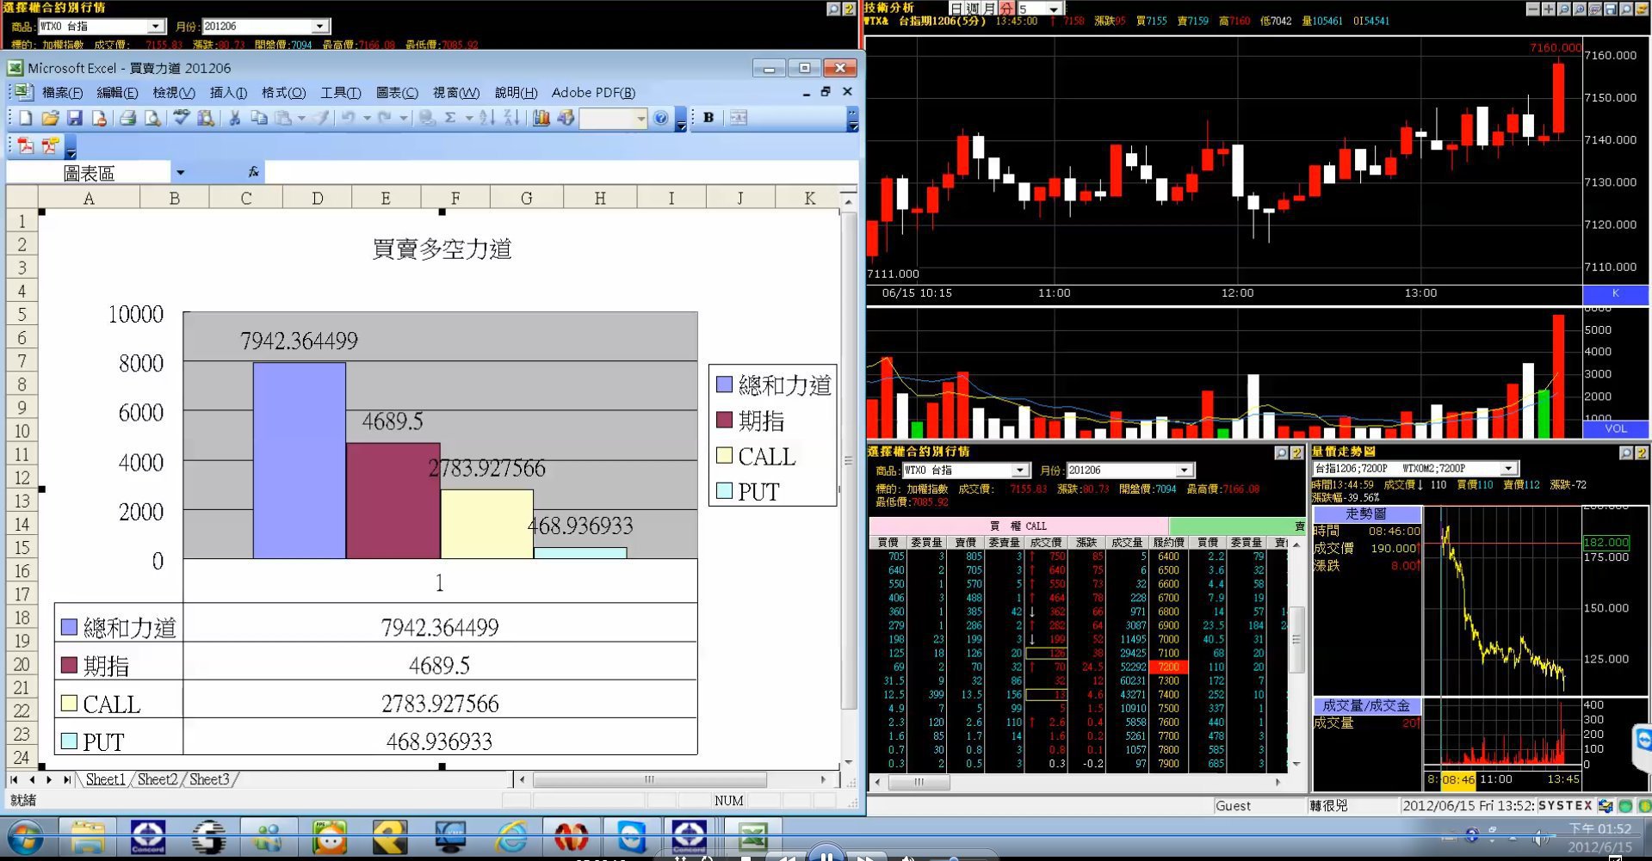Click the save icon in technical analysis toolbar

[1611, 9]
